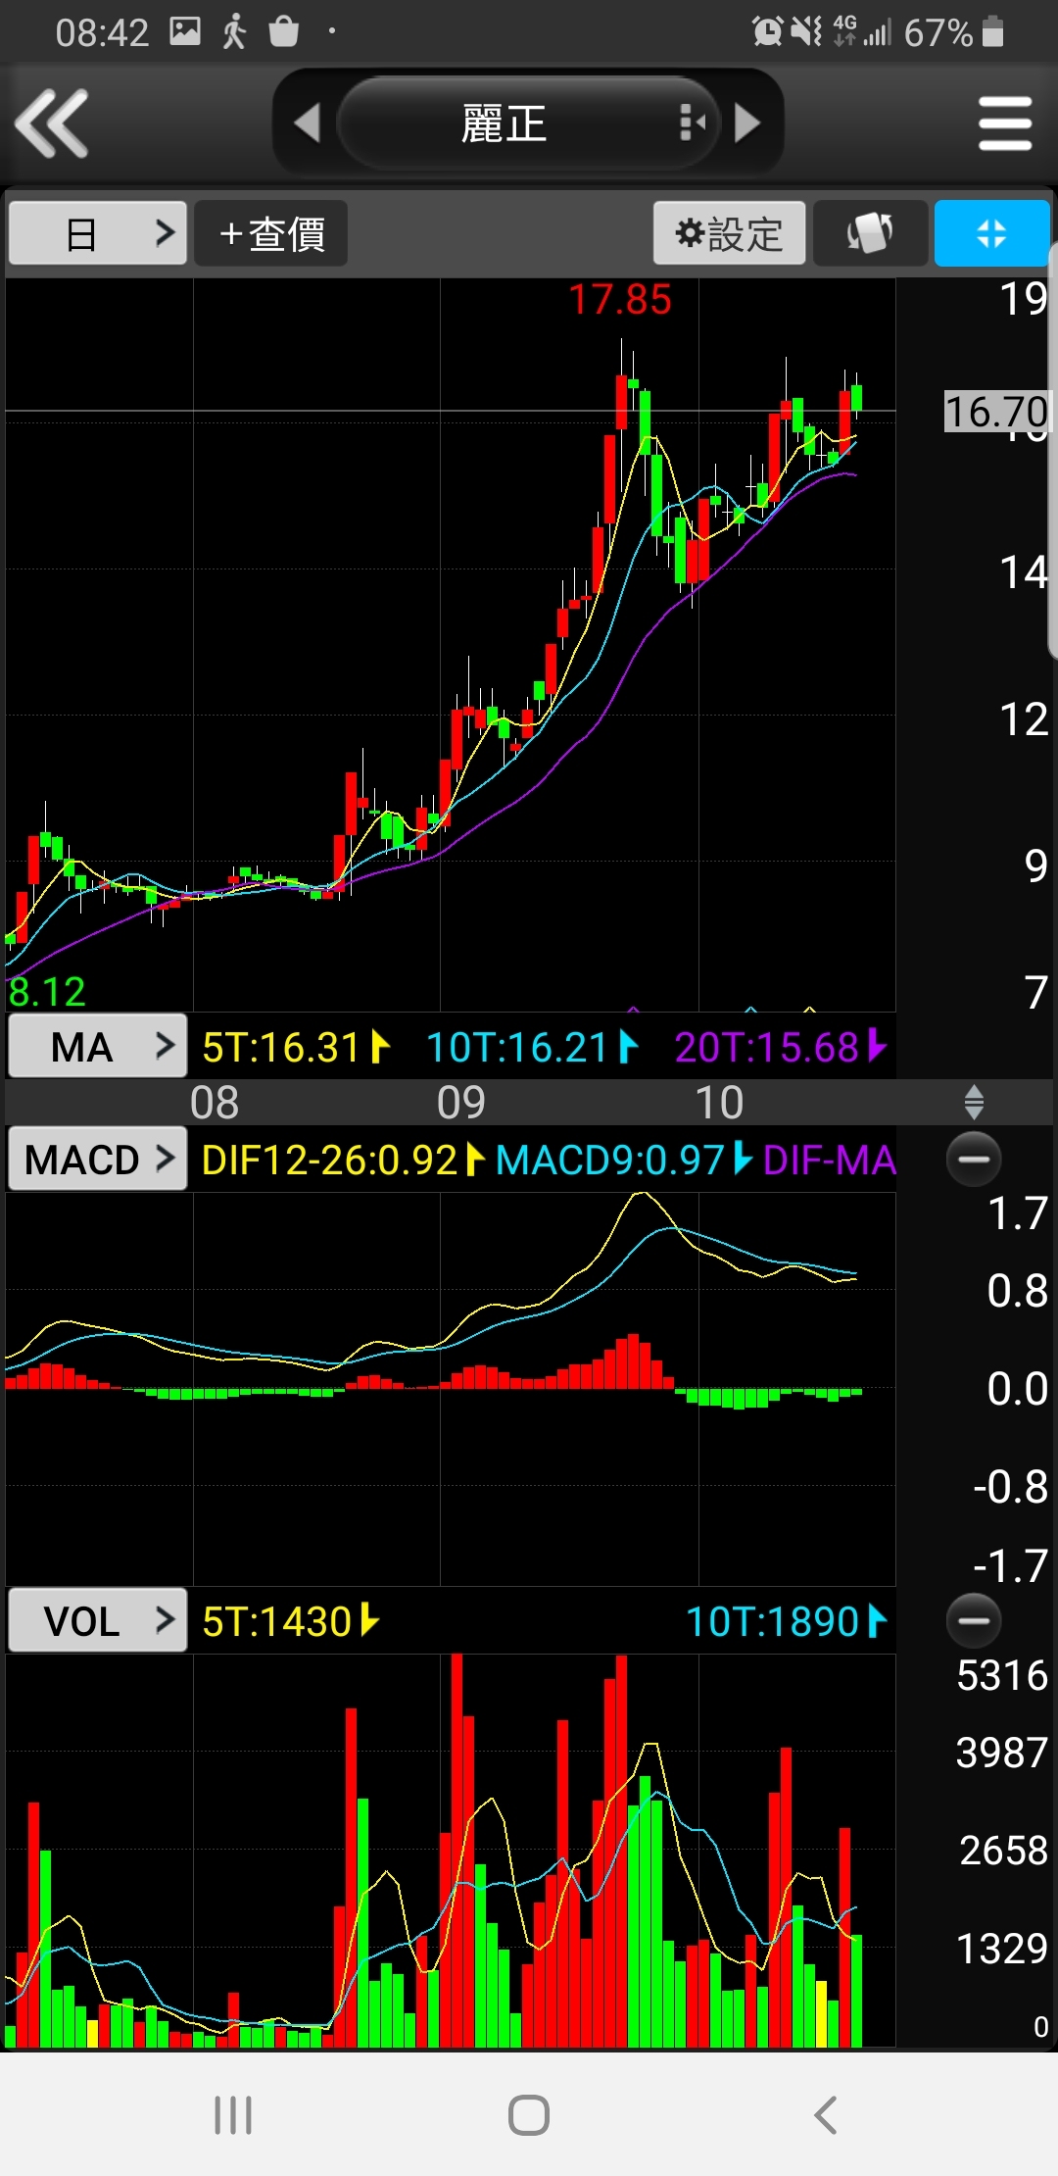Open the VOL indicator selector
This screenshot has height=2176, width=1058.
coord(97,1621)
